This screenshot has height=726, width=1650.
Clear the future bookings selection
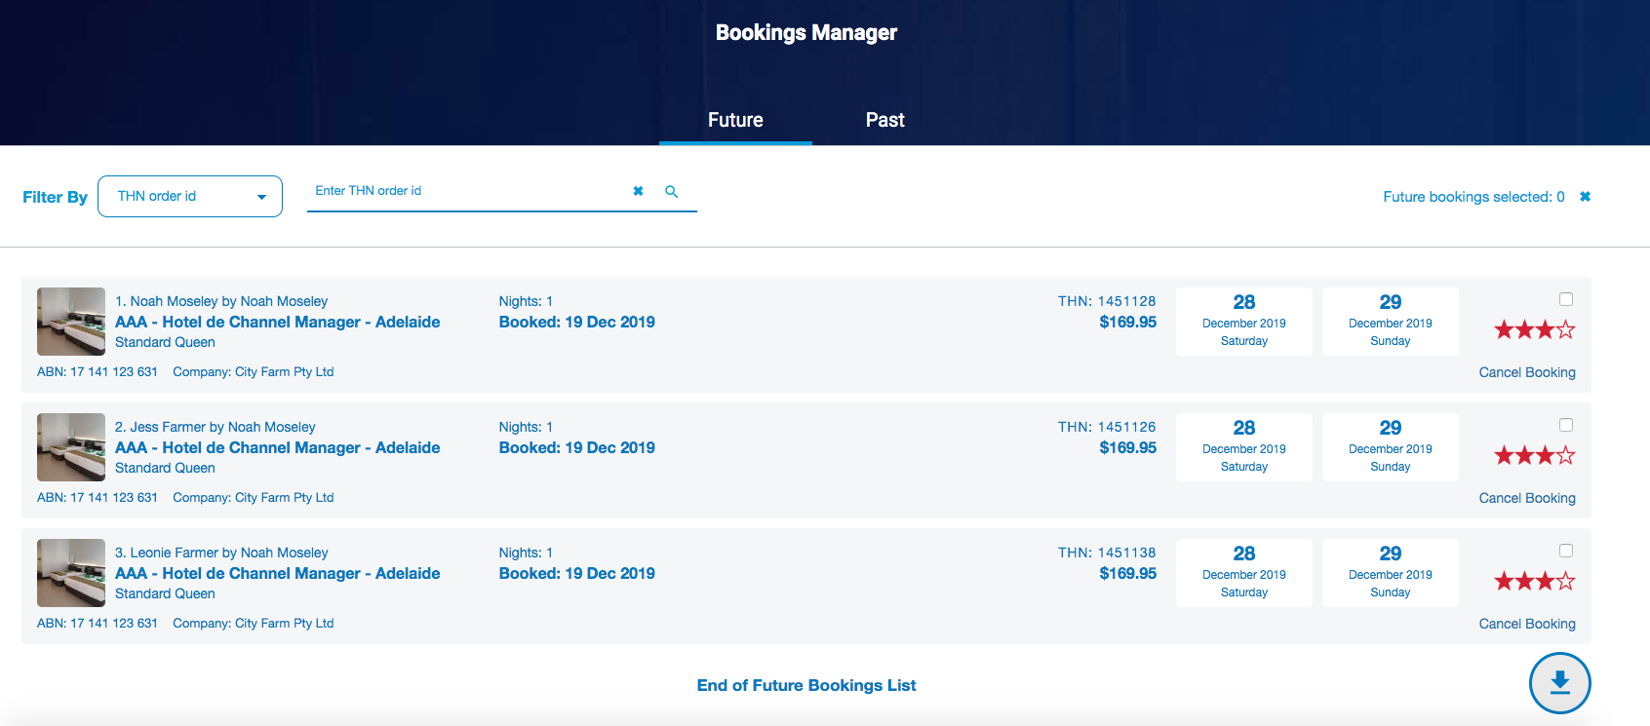click(1586, 197)
